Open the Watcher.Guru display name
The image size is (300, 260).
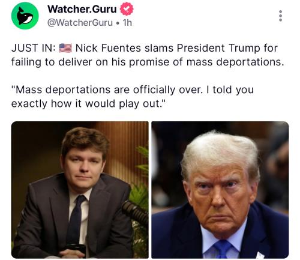(82, 9)
